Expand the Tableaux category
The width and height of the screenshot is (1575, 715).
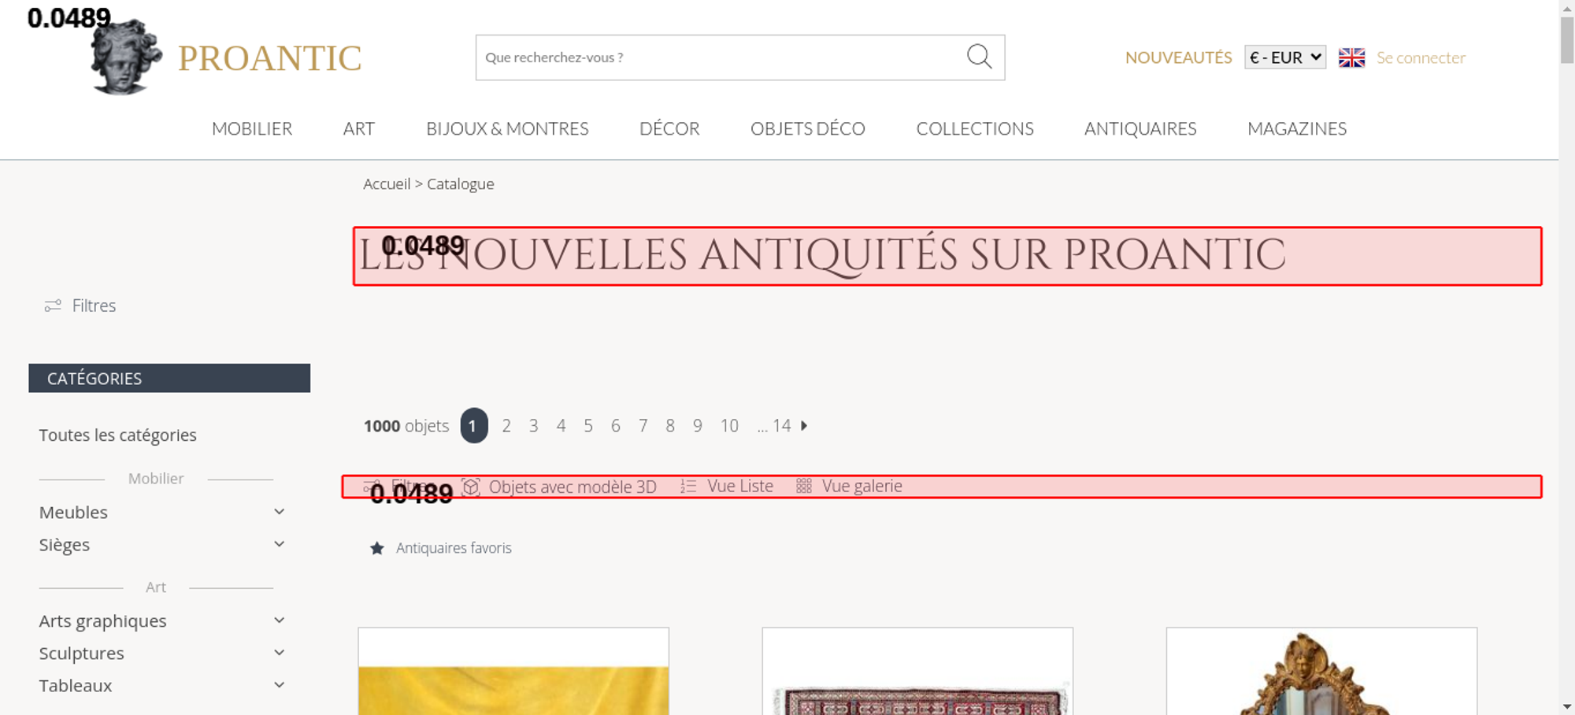[279, 685]
